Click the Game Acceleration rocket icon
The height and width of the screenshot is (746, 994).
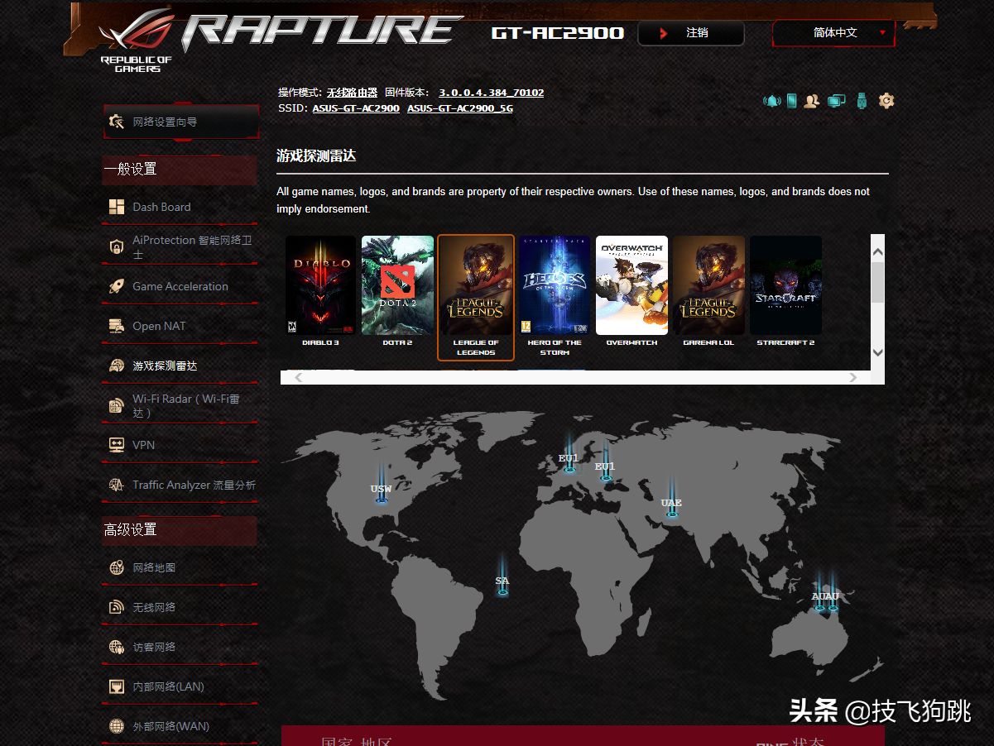click(117, 286)
